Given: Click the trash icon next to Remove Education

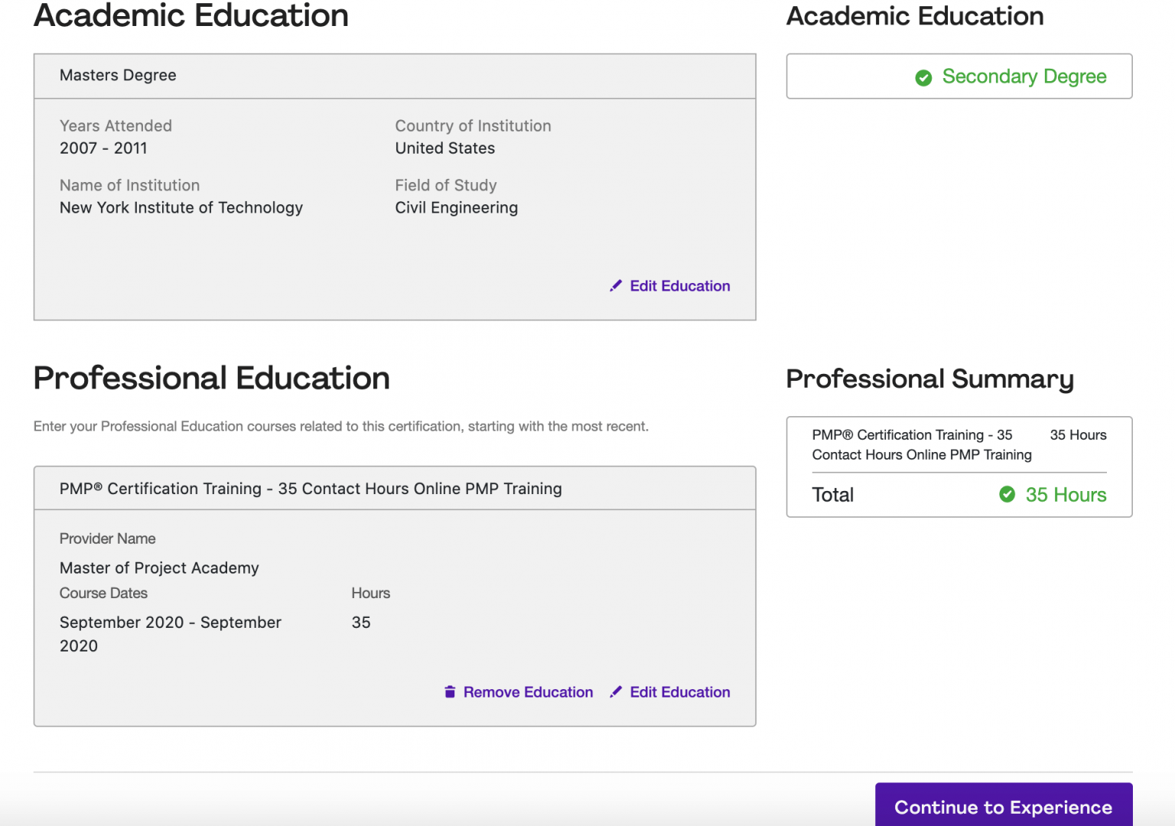Looking at the screenshot, I should (450, 691).
